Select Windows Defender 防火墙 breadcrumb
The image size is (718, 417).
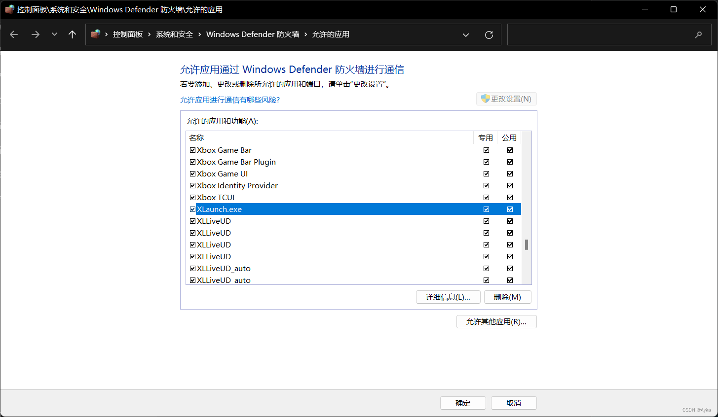tap(253, 35)
